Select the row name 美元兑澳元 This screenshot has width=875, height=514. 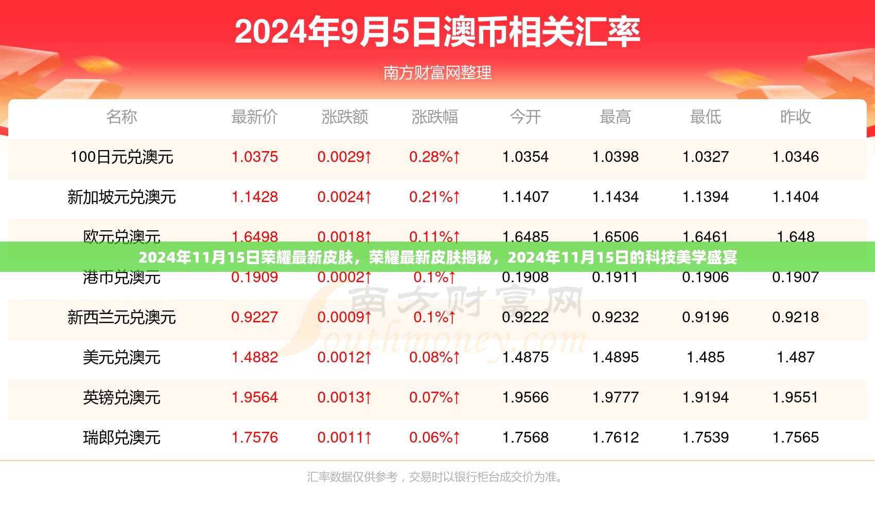pos(121,357)
